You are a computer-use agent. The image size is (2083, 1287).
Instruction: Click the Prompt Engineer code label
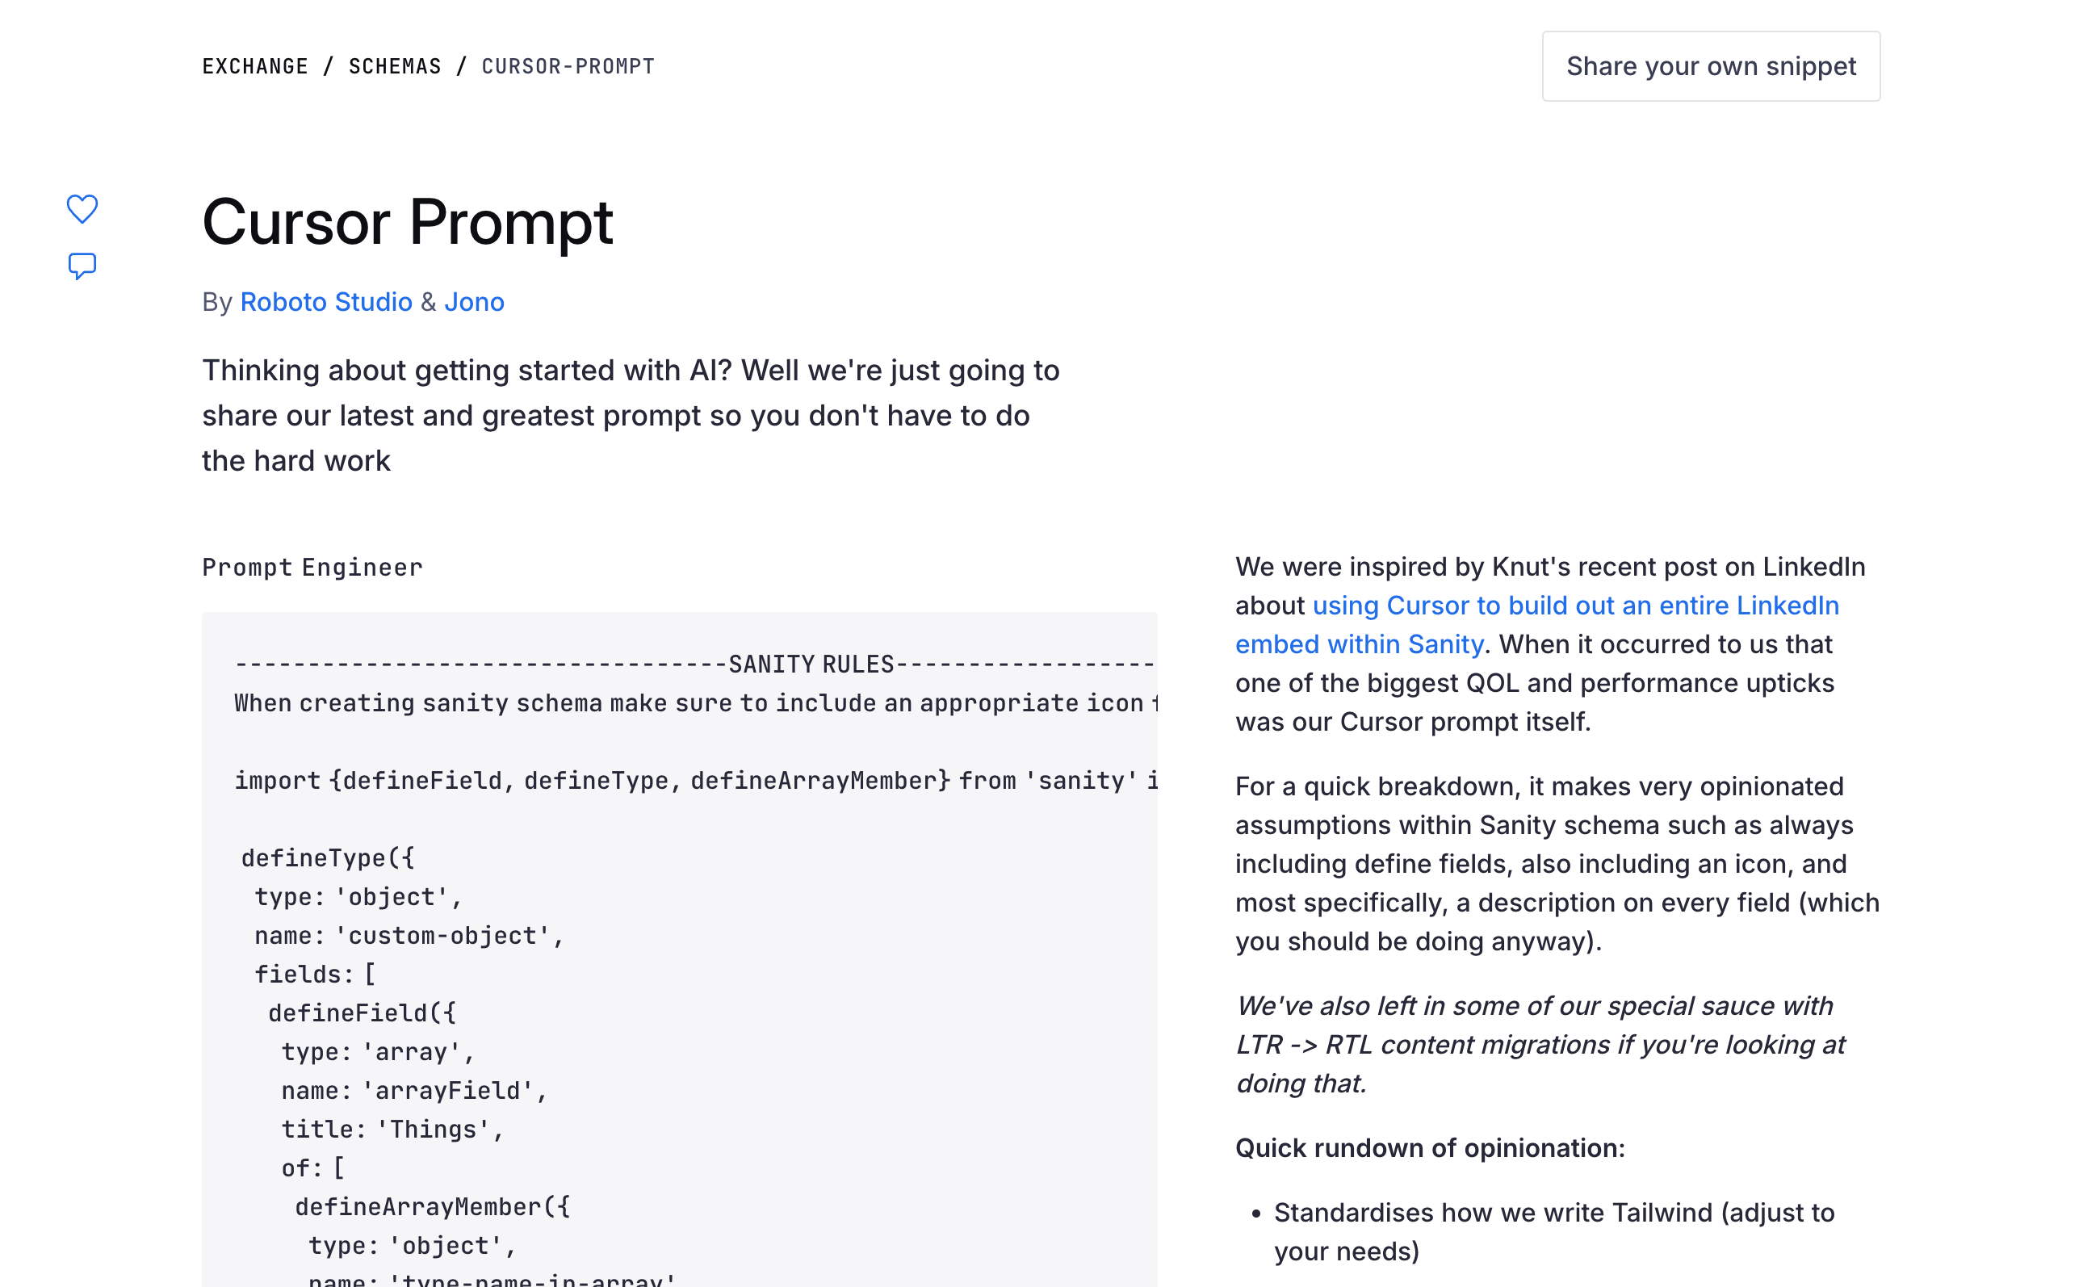312,568
